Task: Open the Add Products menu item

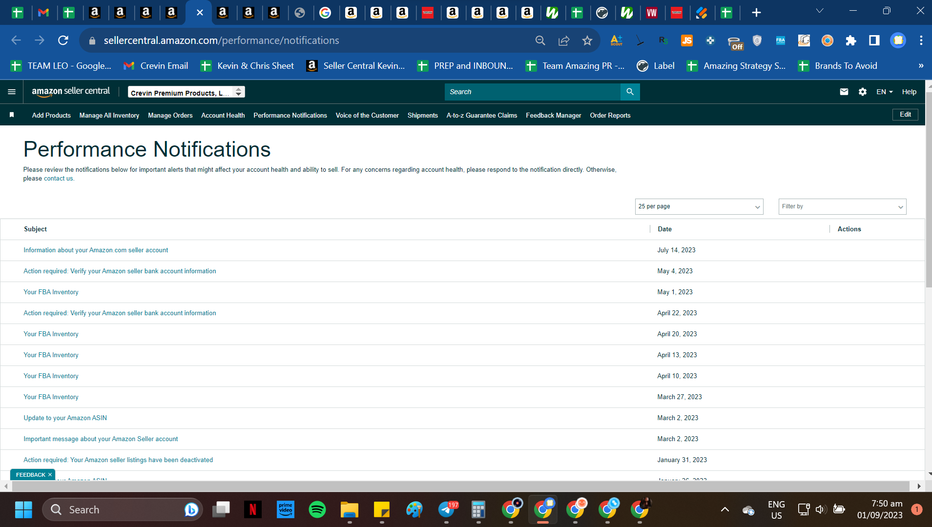Action: [x=51, y=115]
